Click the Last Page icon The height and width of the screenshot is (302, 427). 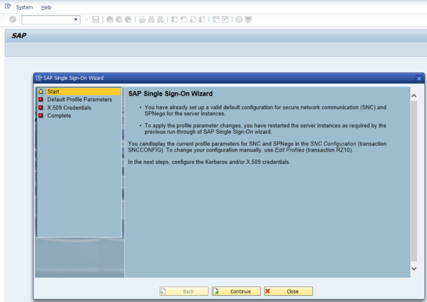[202, 19]
